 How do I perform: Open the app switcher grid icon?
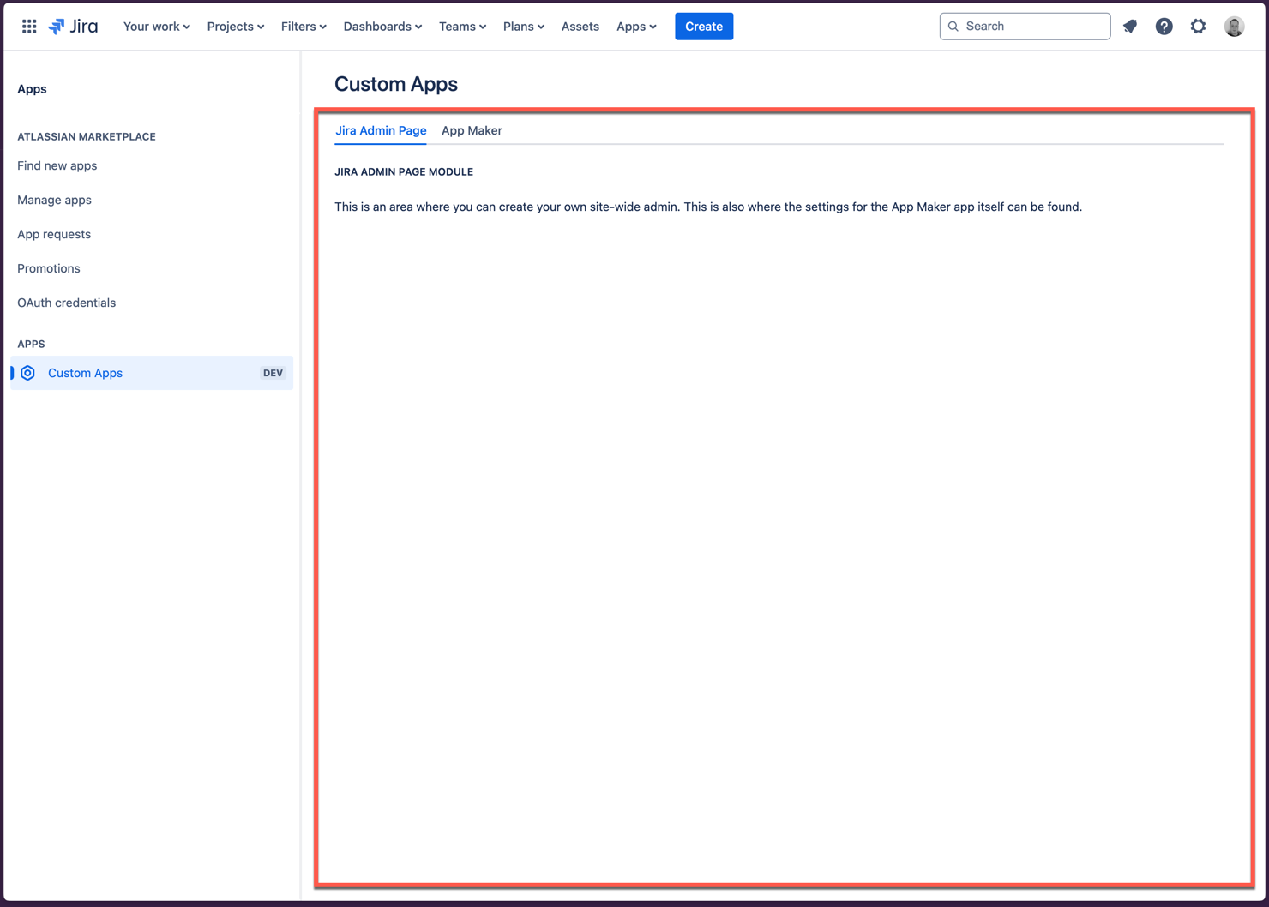[29, 27]
